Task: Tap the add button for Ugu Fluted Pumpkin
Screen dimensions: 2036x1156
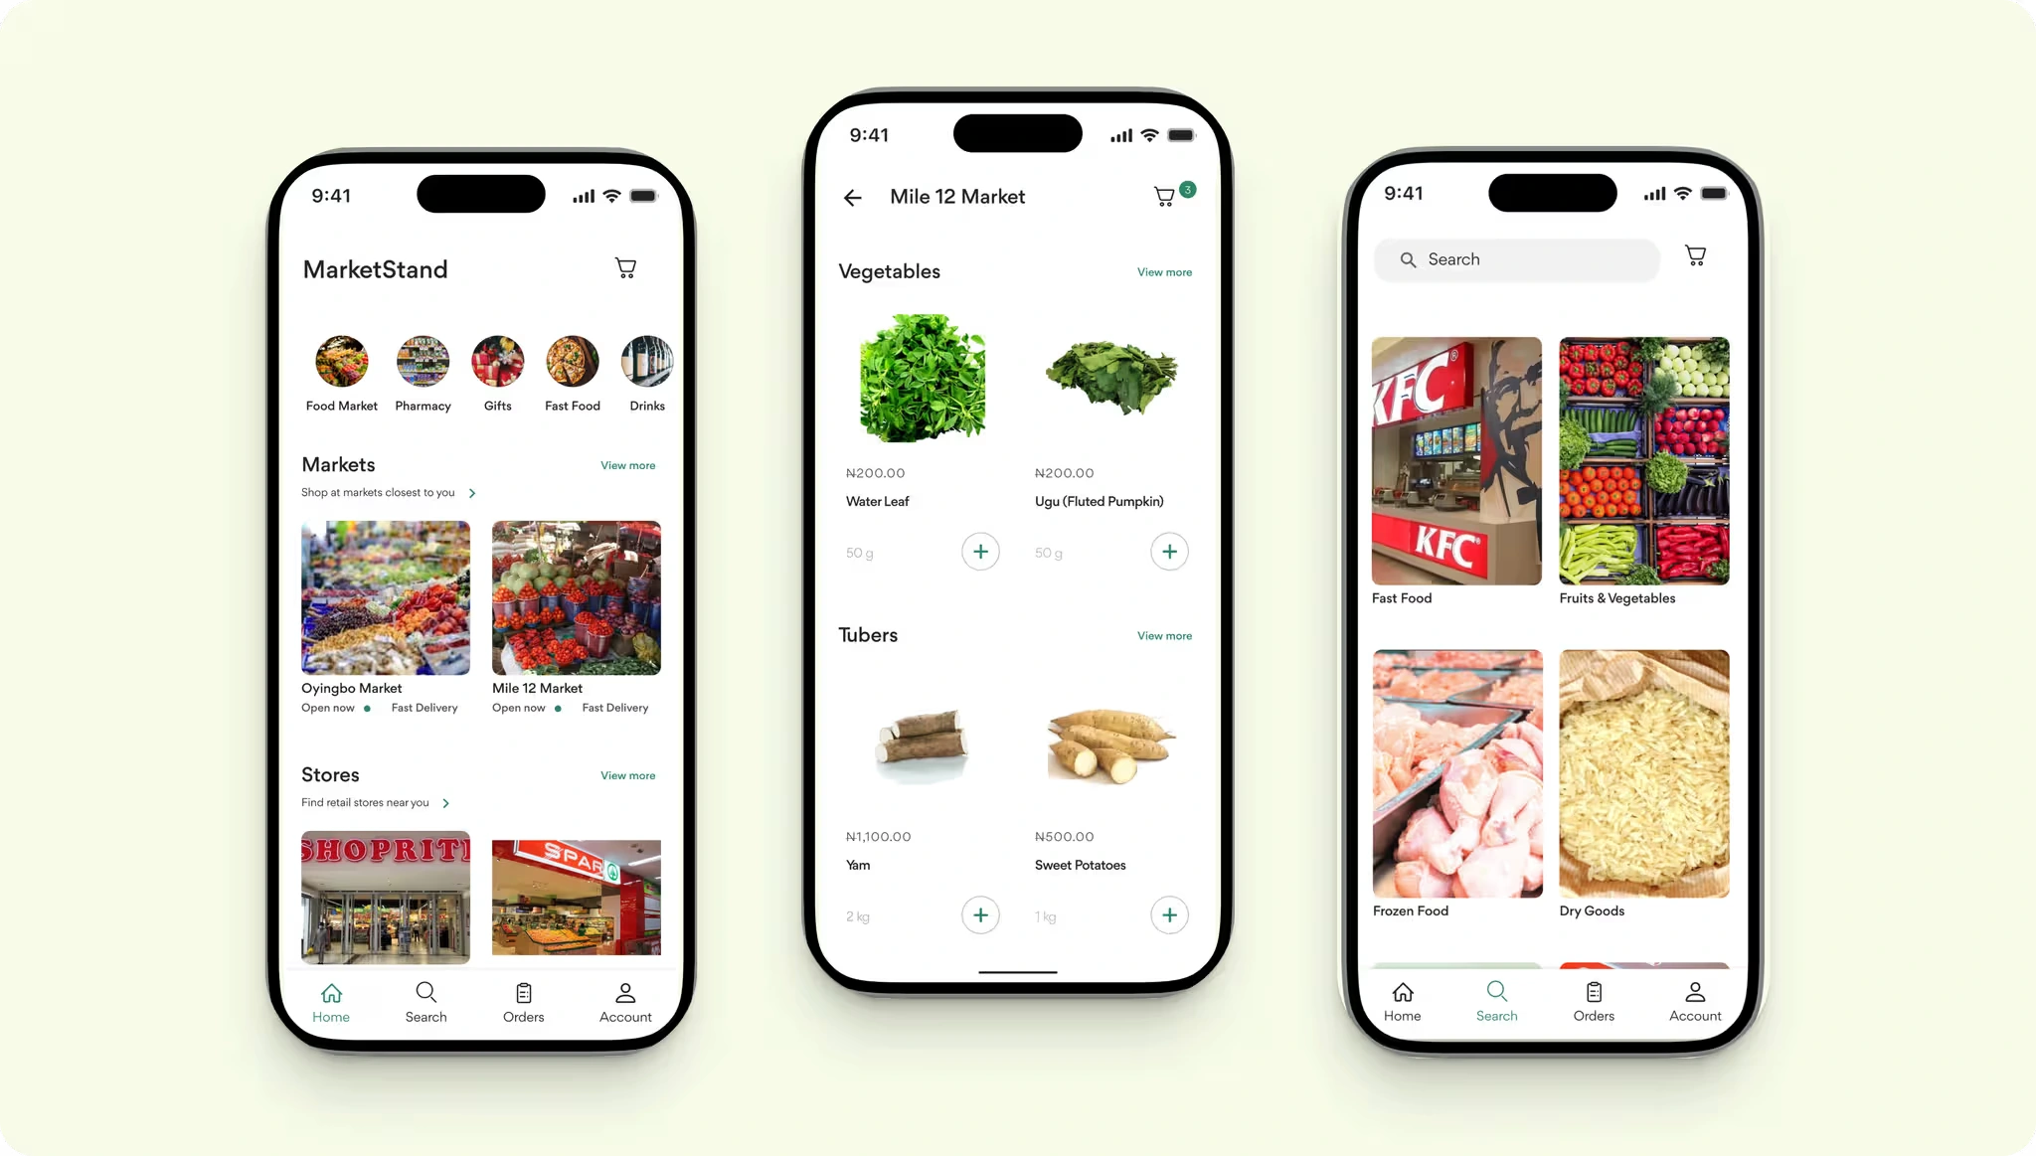Action: point(1169,551)
